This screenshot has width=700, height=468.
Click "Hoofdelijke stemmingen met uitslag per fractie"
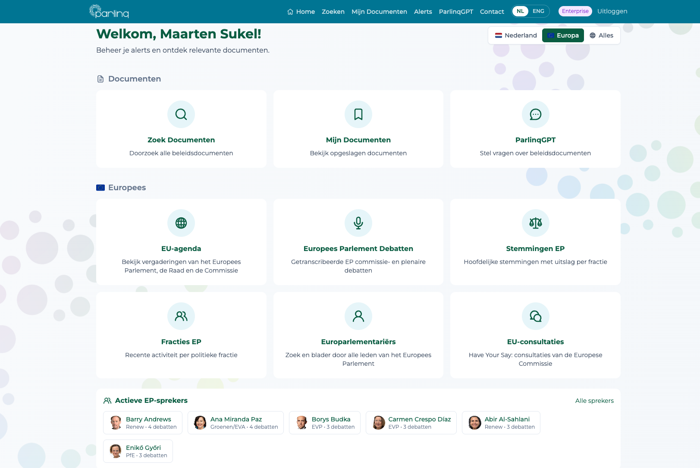[535, 262]
